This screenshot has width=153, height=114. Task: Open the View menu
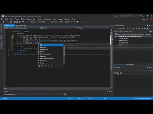(11, 19)
